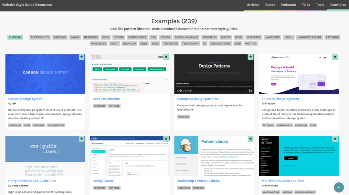349x195 pixels.
Task: Filter by UI tag
Action: (x=205, y=44)
